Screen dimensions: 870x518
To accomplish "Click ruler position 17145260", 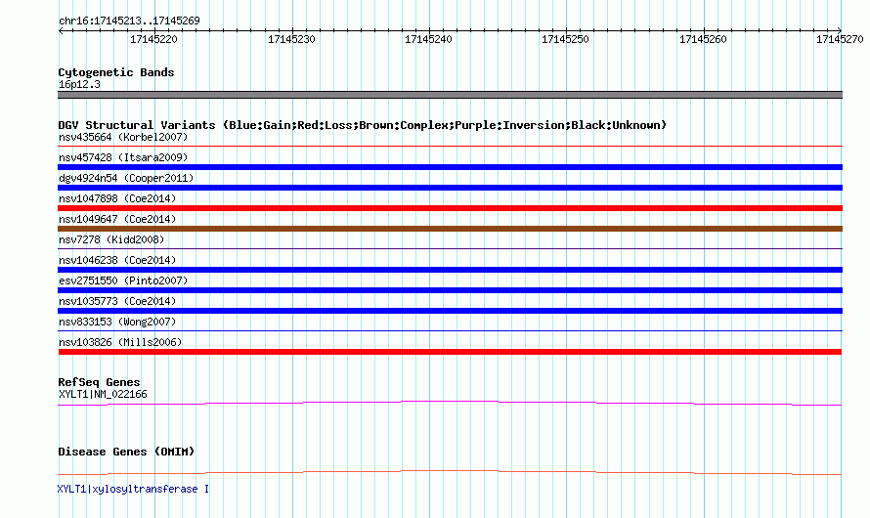I will tap(703, 39).
